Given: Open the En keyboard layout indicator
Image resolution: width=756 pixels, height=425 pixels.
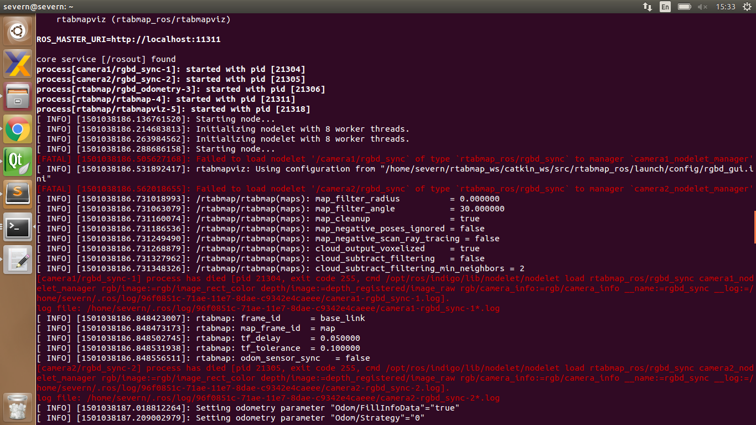Looking at the screenshot, I should (x=665, y=7).
